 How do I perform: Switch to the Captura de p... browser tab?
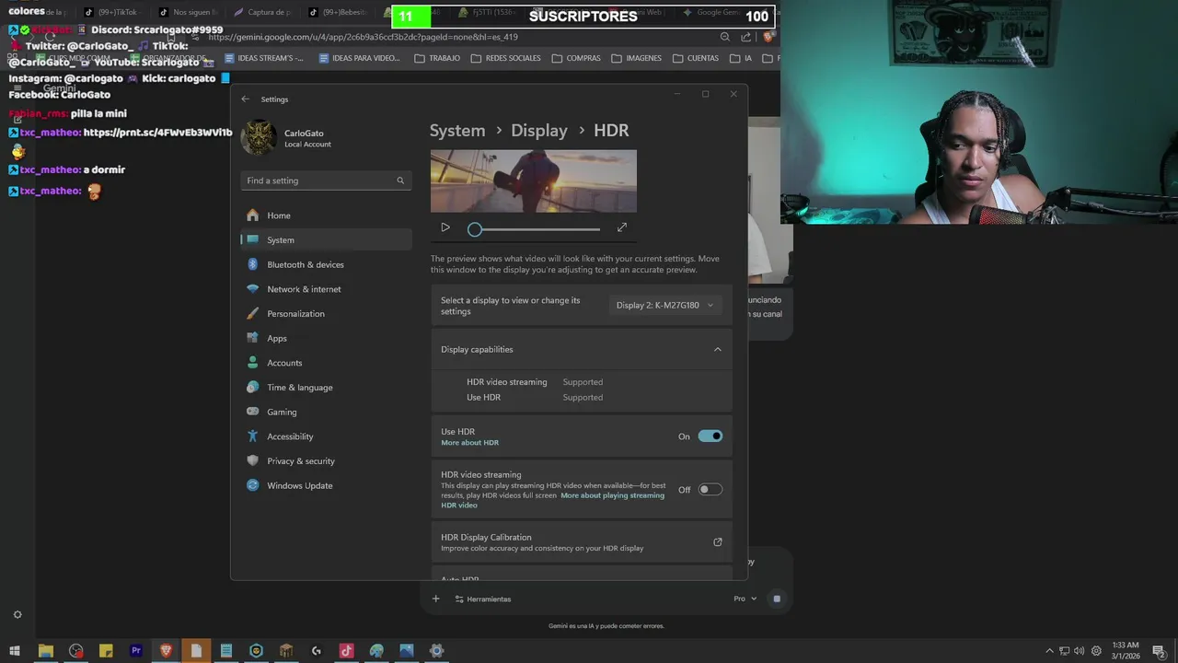262,13
